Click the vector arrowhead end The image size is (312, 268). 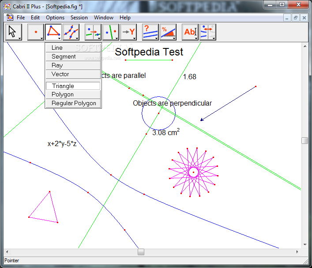click(x=202, y=120)
